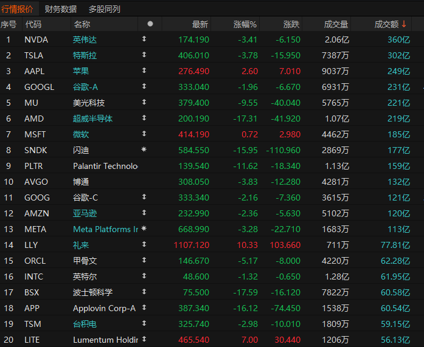The width and height of the screenshot is (424, 347).
Task: Open the 礼来 stock link
Action: 81,245
